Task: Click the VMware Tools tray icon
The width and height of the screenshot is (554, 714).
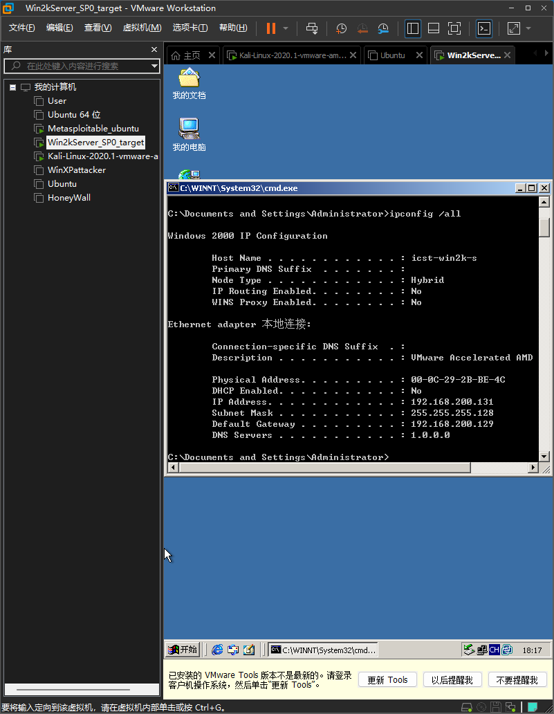Action: tap(507, 650)
